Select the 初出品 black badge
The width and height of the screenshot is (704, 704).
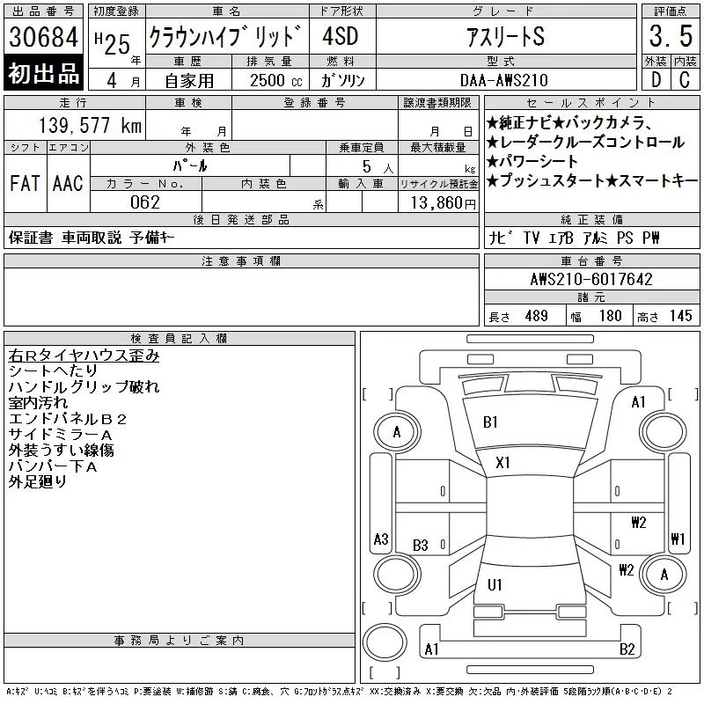(x=43, y=73)
